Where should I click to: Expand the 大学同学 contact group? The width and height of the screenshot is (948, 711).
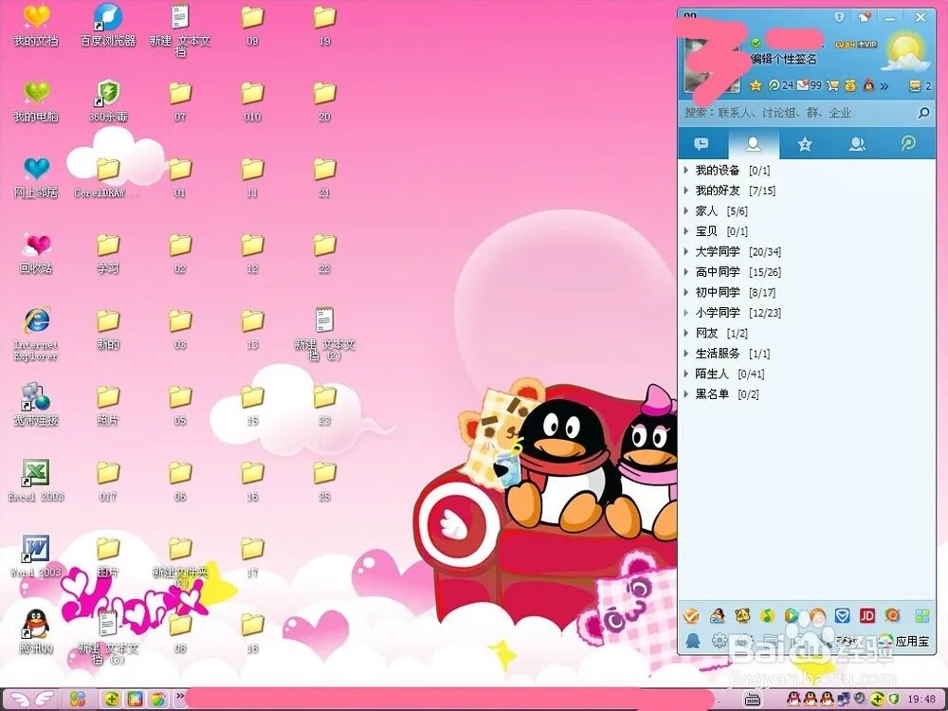[x=717, y=252]
